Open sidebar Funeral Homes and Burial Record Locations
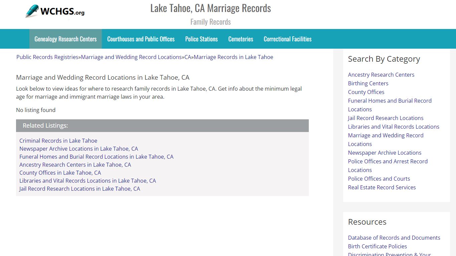456x256 pixels. tap(390, 105)
